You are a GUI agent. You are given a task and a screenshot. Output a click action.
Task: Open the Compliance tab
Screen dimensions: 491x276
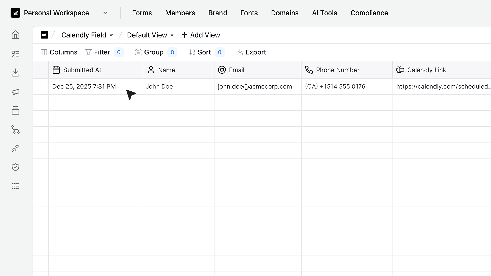point(369,13)
